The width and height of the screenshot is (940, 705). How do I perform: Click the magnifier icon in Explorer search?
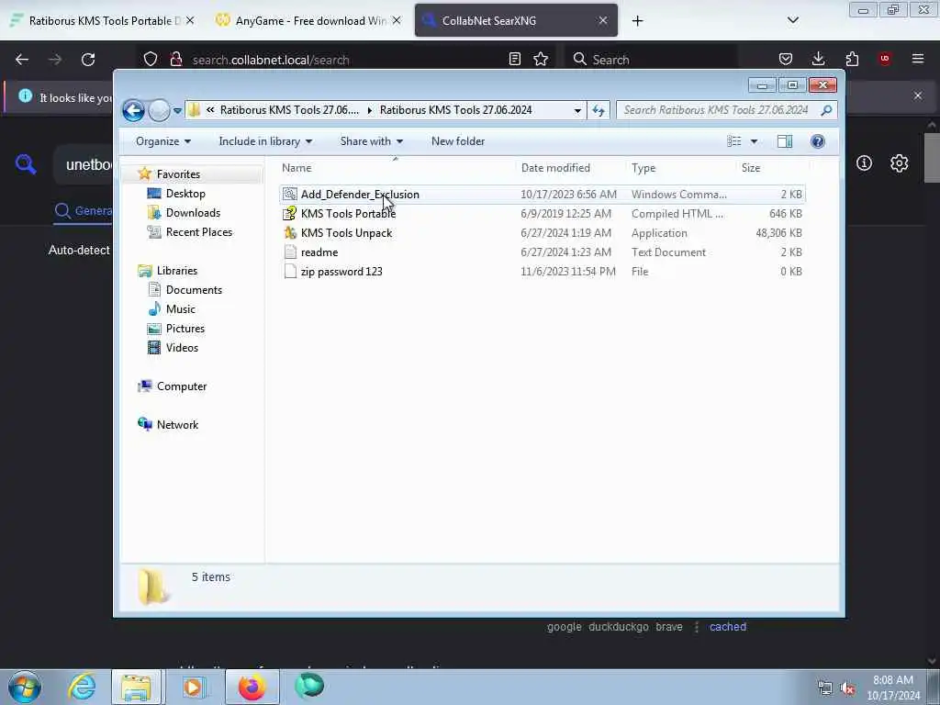[x=826, y=110]
